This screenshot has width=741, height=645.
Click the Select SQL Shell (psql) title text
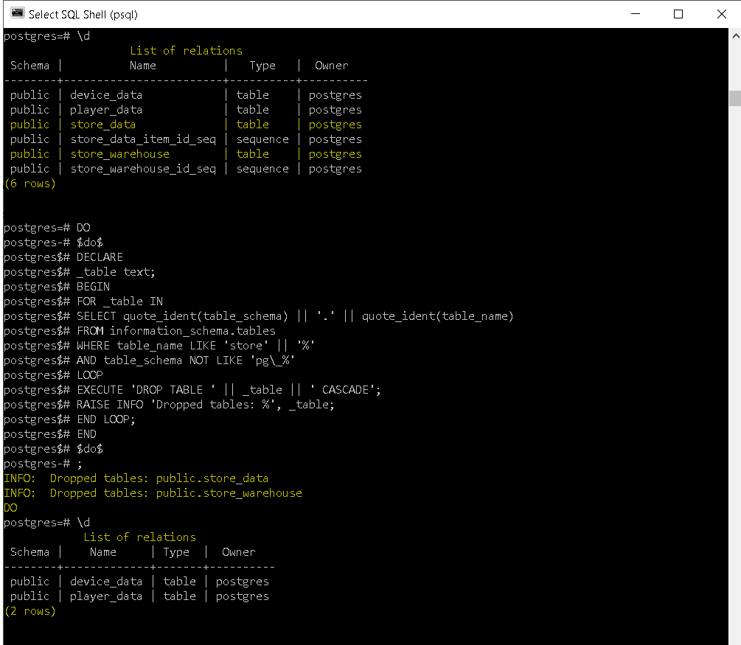83,13
